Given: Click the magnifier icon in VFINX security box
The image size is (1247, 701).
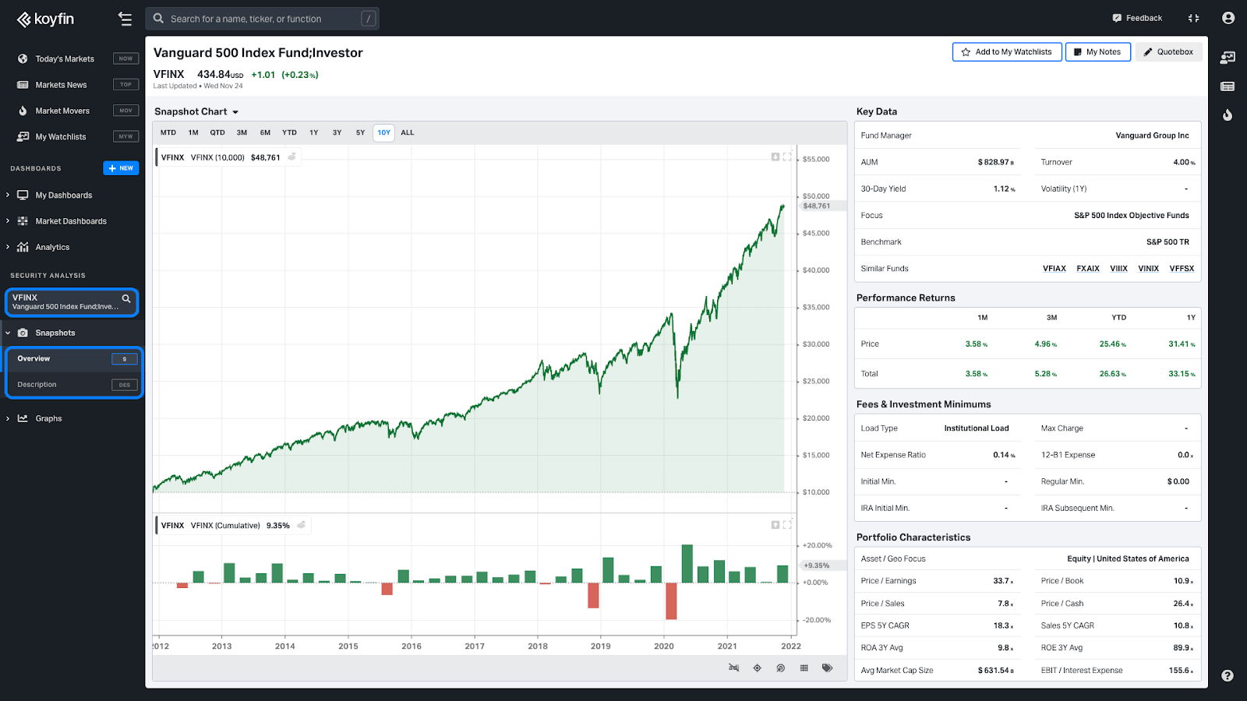Looking at the screenshot, I should [x=126, y=298].
